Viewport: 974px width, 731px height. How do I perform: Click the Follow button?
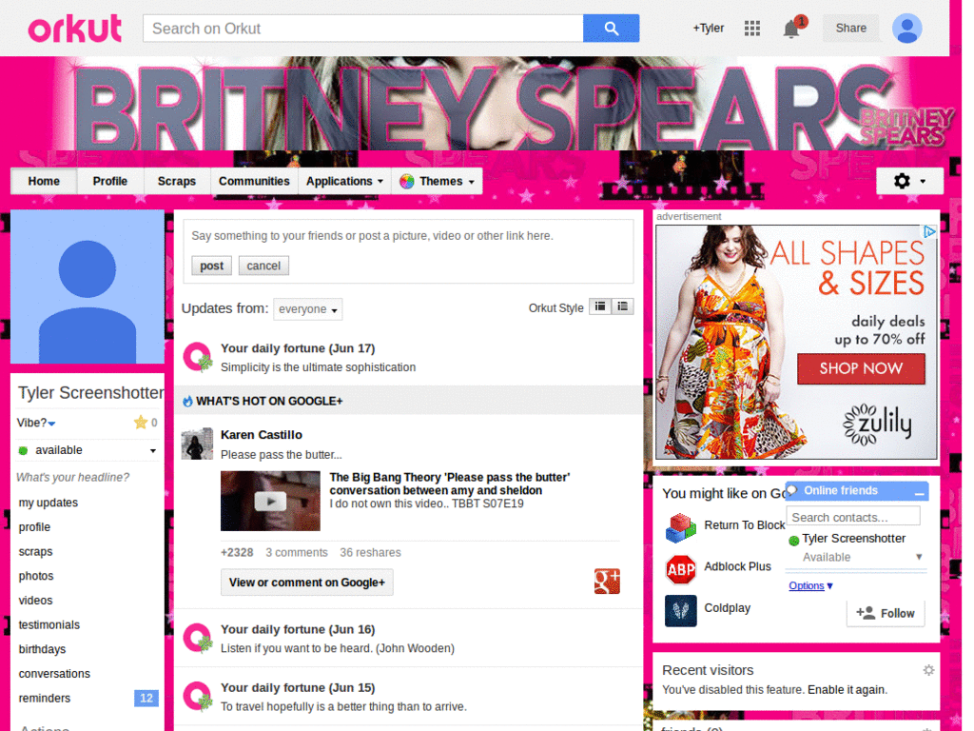[886, 614]
